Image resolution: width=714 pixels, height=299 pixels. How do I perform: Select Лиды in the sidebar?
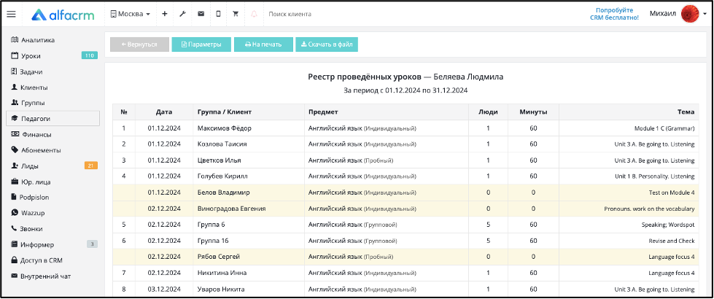coord(53,166)
